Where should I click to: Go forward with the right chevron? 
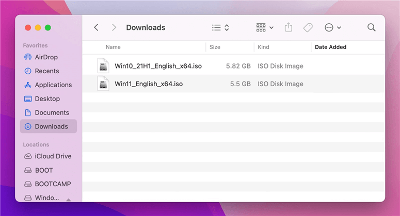click(114, 27)
